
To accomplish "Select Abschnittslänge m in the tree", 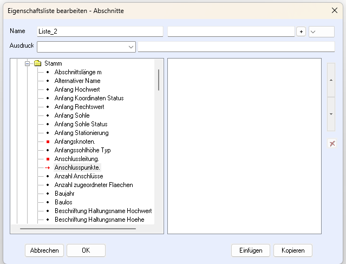I will (x=77, y=72).
